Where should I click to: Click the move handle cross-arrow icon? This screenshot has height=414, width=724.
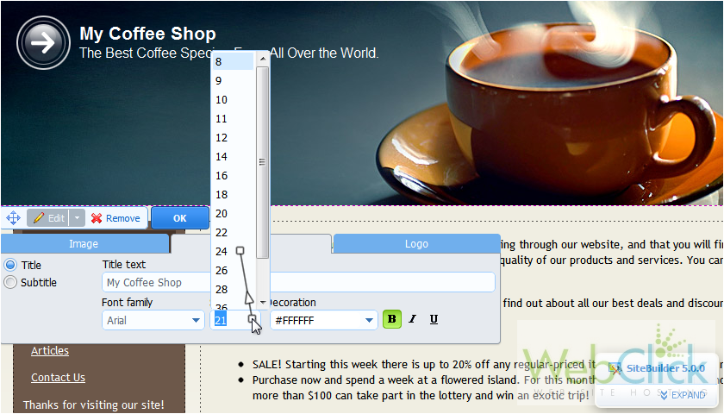(x=13, y=217)
